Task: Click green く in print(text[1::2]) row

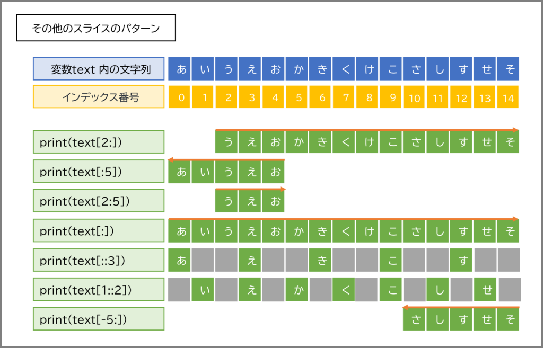Action: [x=344, y=290]
